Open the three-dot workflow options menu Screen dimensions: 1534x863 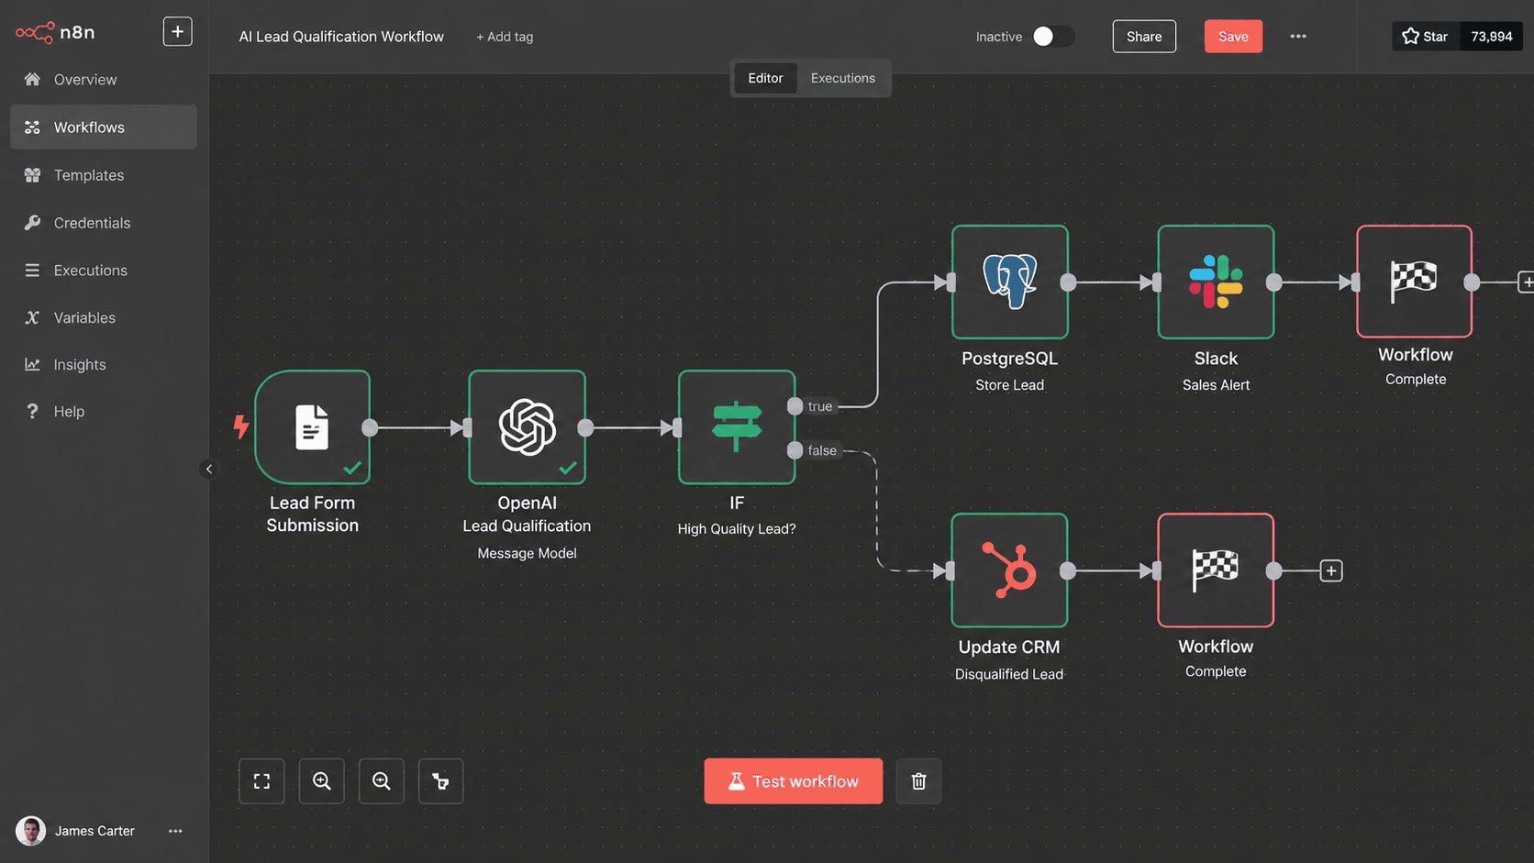coord(1297,36)
